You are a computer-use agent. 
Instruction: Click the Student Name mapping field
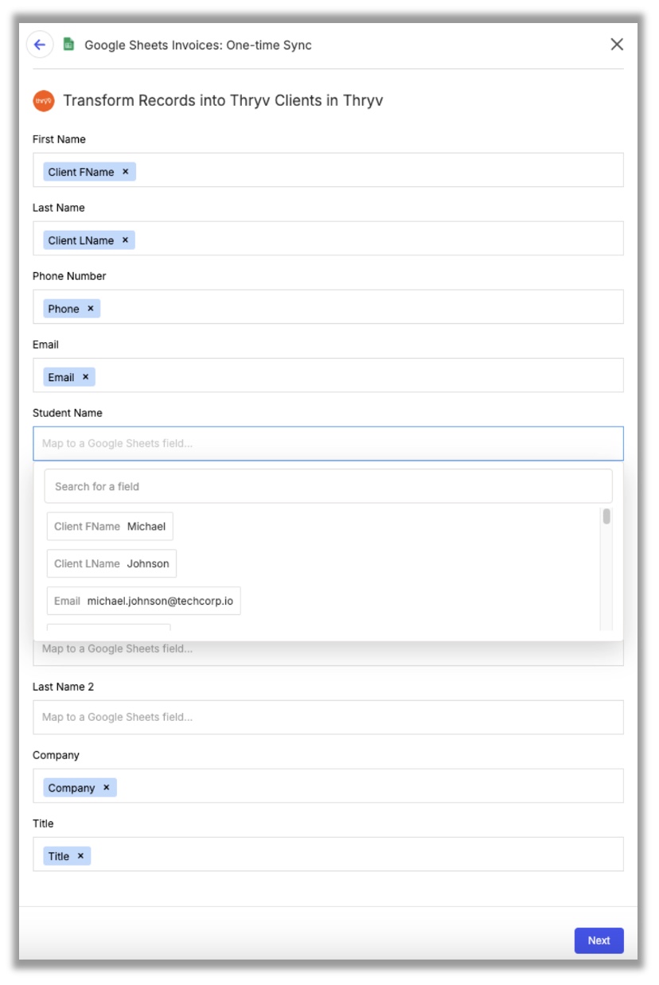[328, 444]
